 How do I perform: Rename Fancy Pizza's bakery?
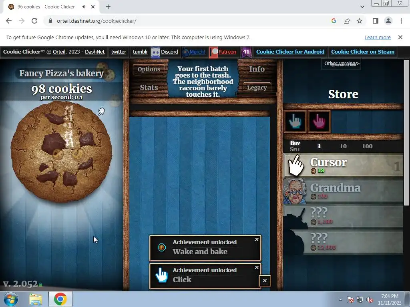click(x=61, y=74)
